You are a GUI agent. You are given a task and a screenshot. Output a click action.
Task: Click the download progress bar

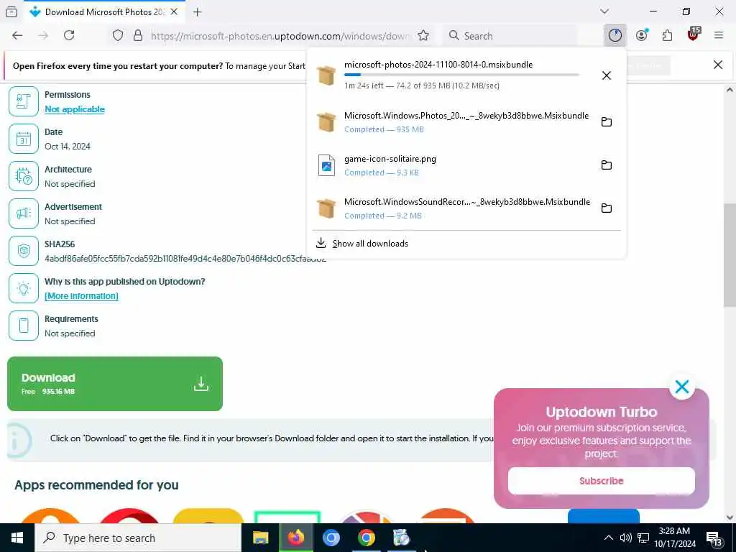(461, 75)
